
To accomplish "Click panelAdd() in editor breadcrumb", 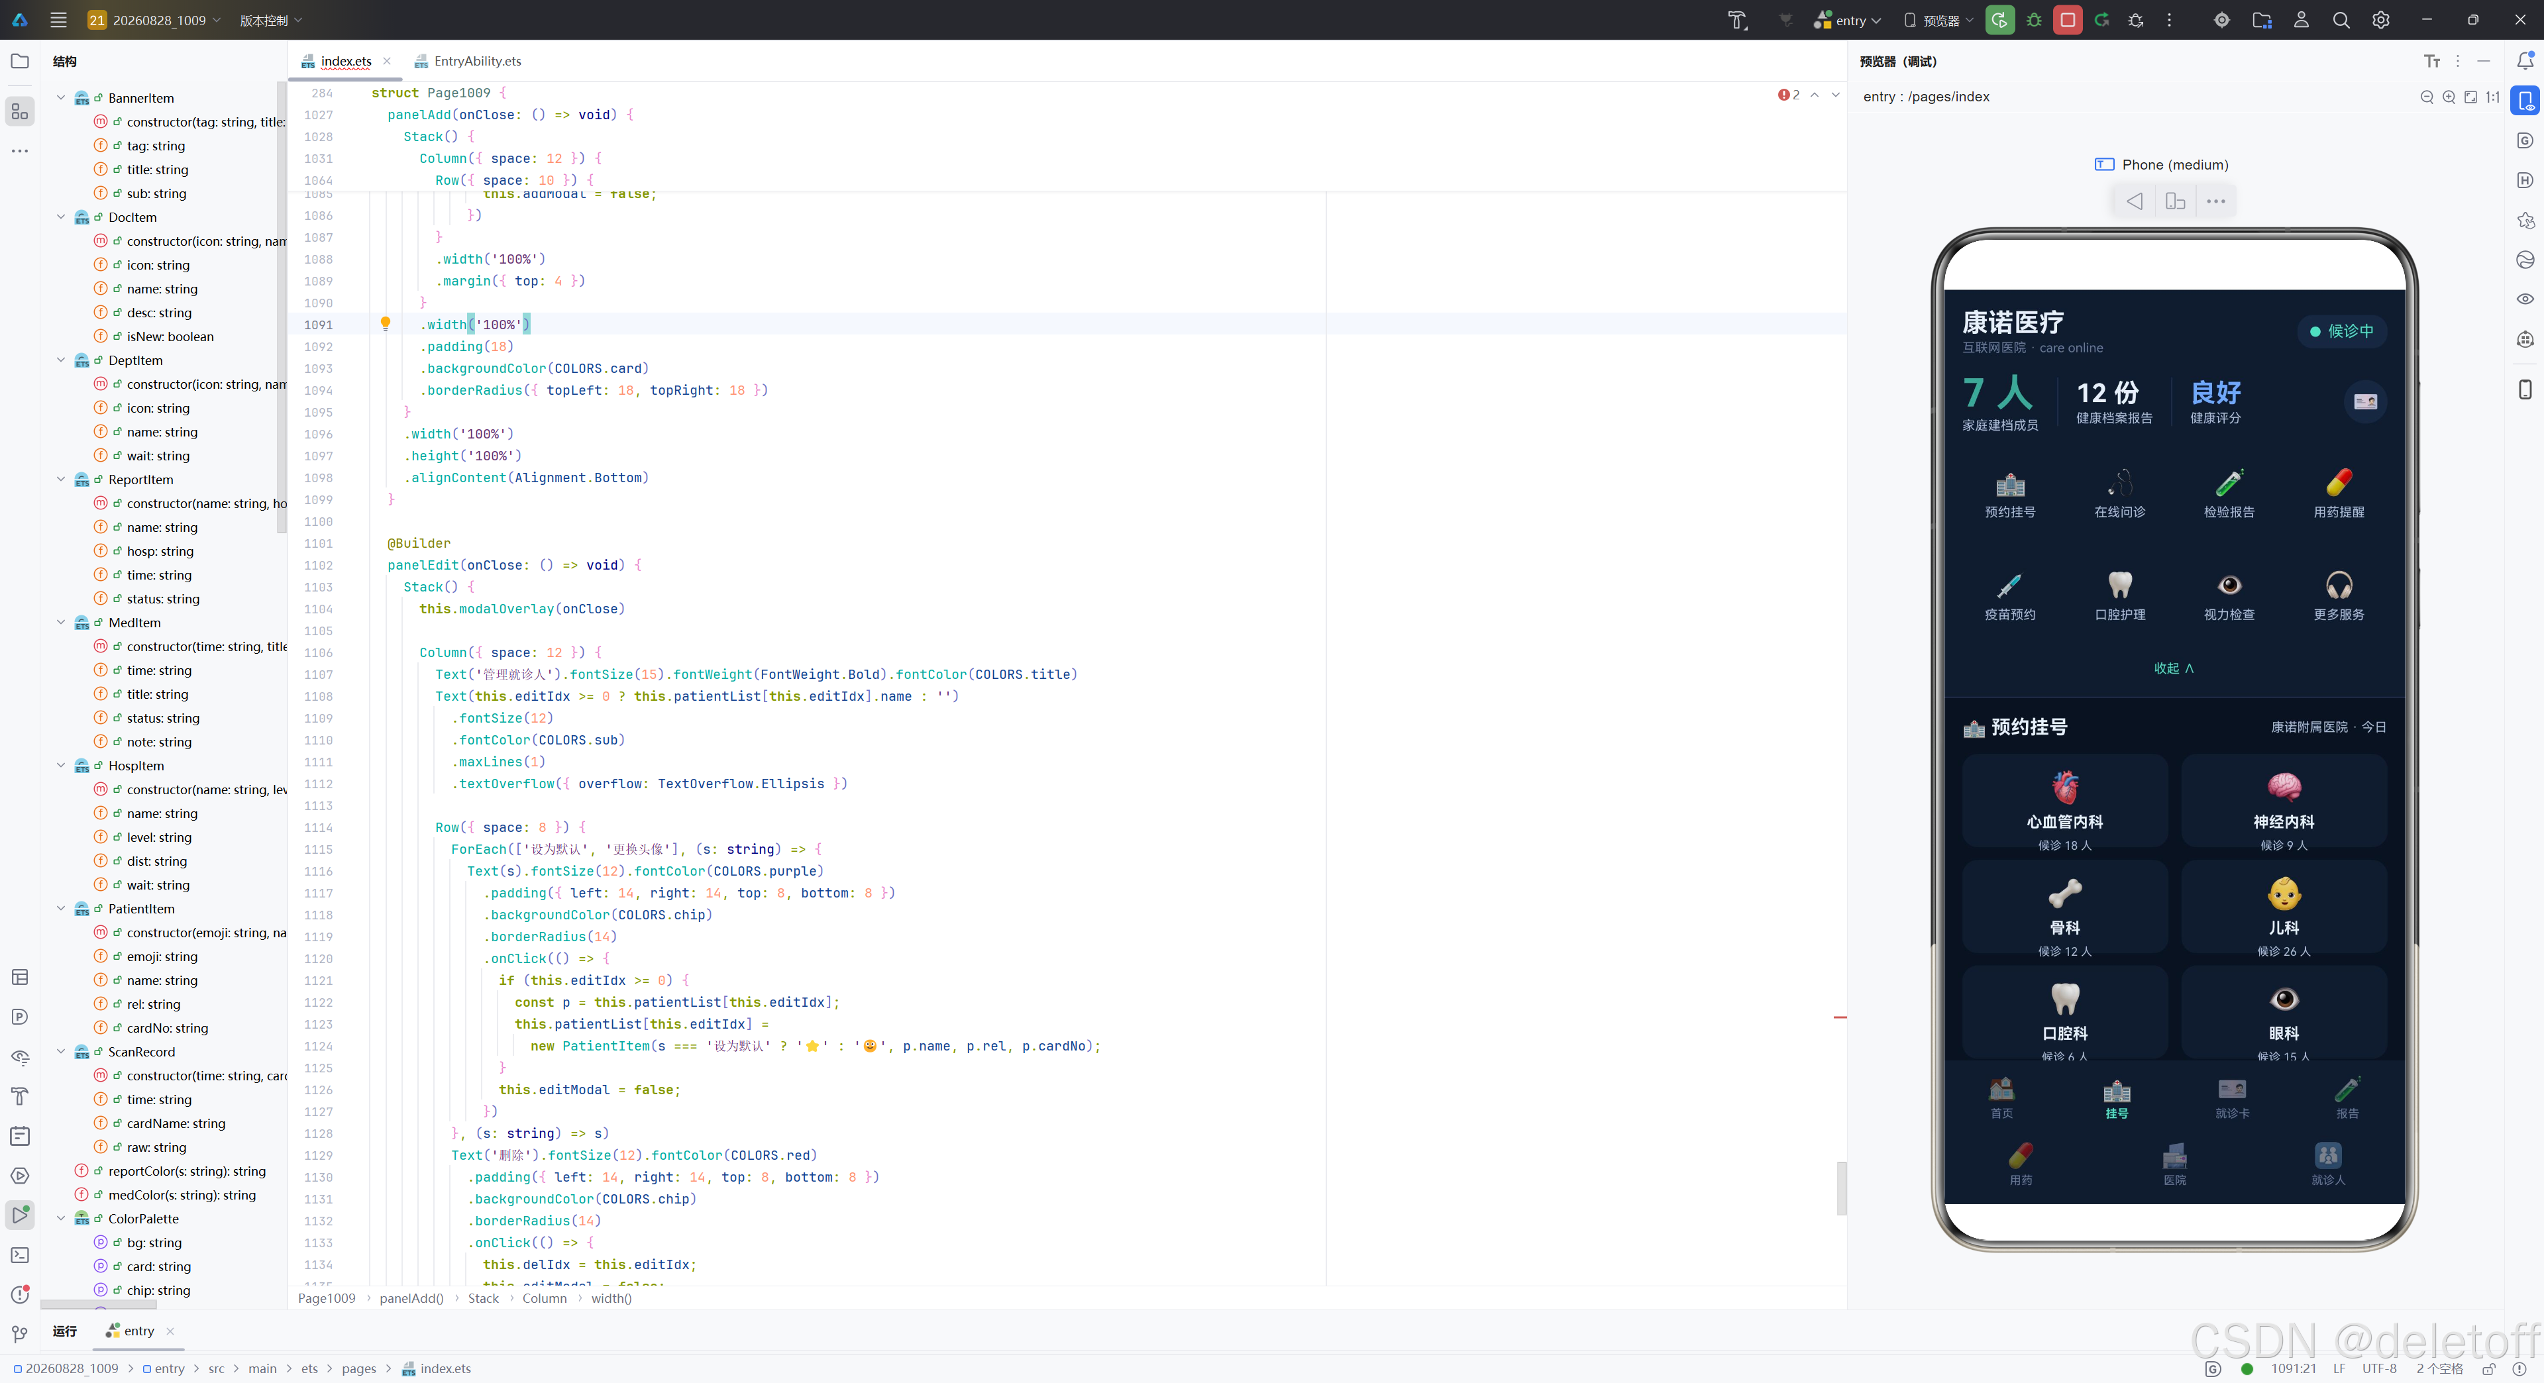I will point(411,1298).
